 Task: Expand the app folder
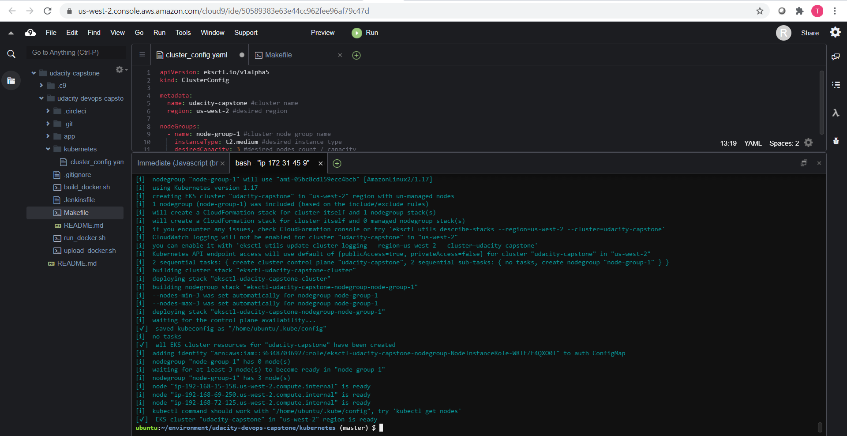pyautogui.click(x=48, y=136)
